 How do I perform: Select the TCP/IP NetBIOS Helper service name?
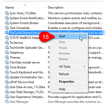[25, 38]
